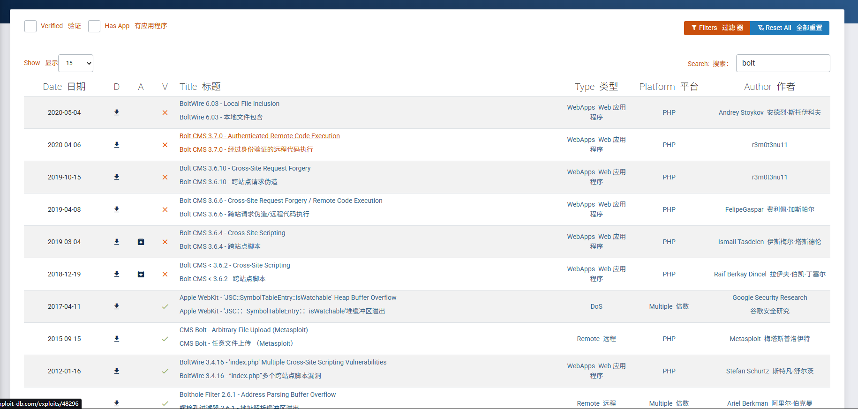
Task: Open the Show entries count dropdown
Action: pos(75,63)
